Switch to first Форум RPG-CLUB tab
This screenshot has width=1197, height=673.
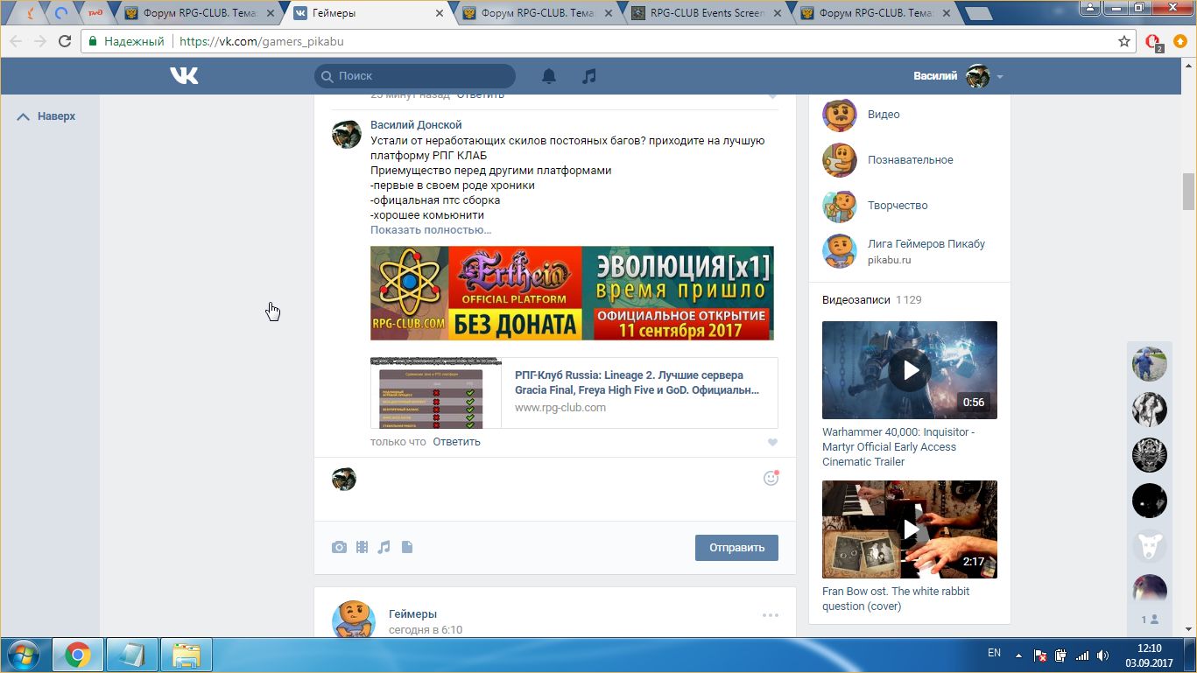click(197, 13)
